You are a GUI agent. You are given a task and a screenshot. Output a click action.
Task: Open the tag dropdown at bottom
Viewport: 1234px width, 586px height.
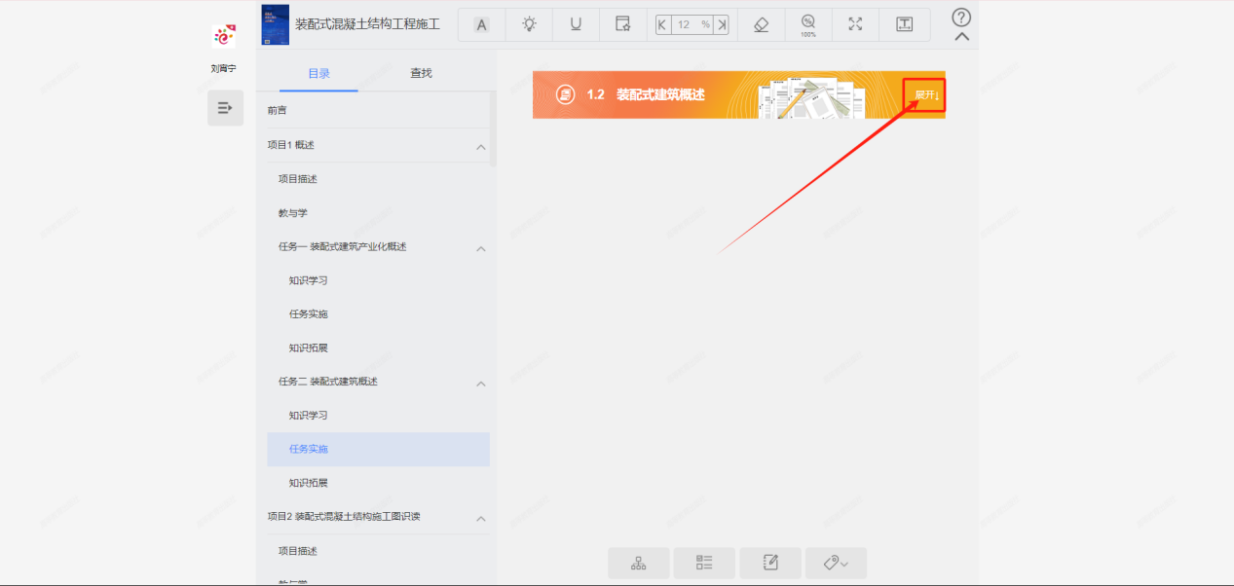(836, 563)
